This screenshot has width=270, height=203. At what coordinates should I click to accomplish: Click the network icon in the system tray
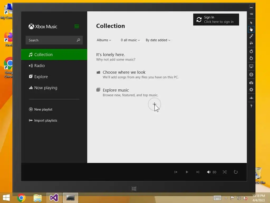(x=239, y=198)
